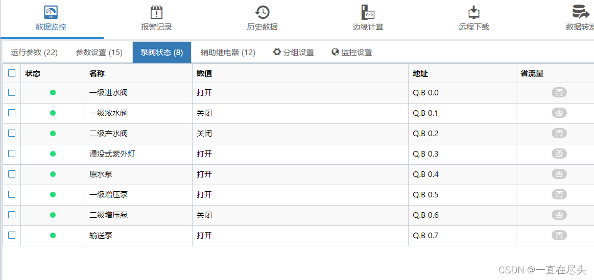Click green status dot for 一级浓水阀

coord(53,113)
